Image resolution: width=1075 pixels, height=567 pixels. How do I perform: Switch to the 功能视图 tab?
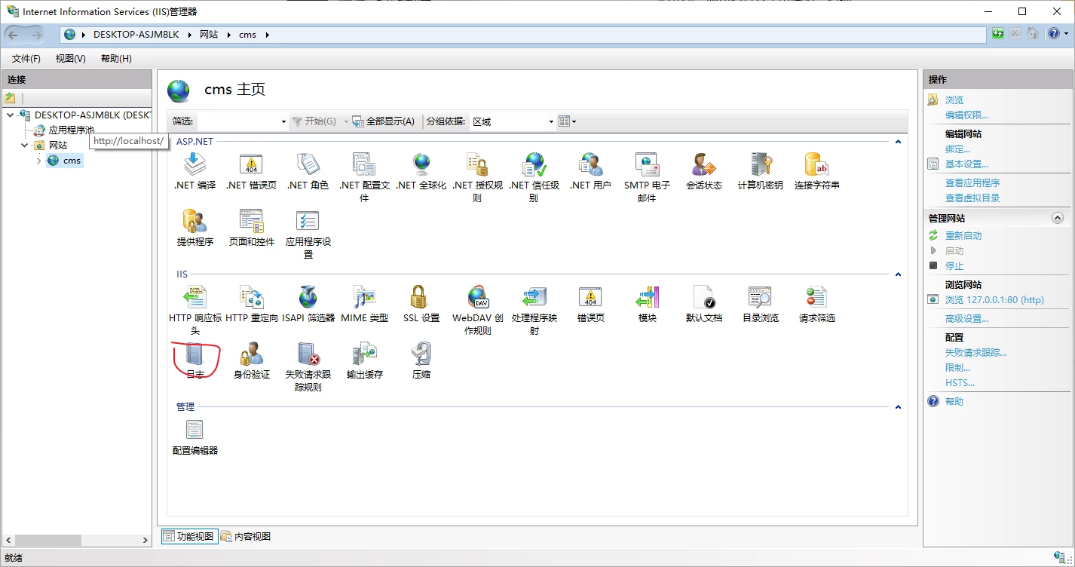pos(189,537)
